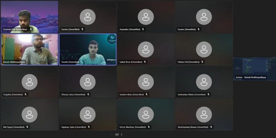Go to the next participants page arrow
This screenshot has width=276, height=138.
coord(121,135)
